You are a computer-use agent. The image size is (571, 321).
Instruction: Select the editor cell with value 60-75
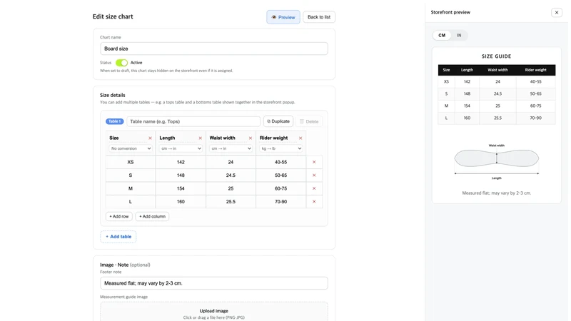tap(281, 188)
